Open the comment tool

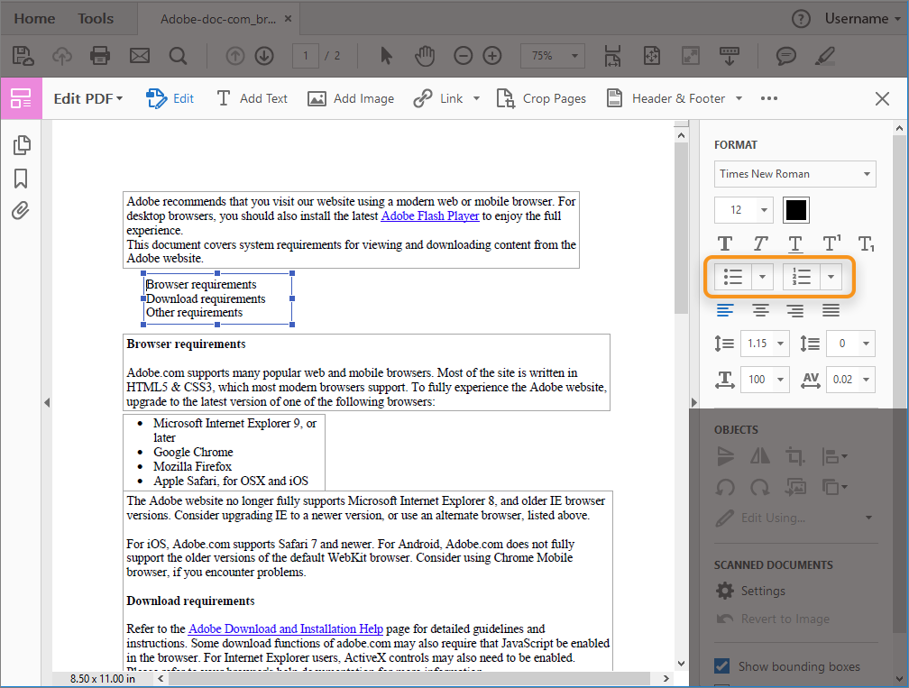pos(785,55)
